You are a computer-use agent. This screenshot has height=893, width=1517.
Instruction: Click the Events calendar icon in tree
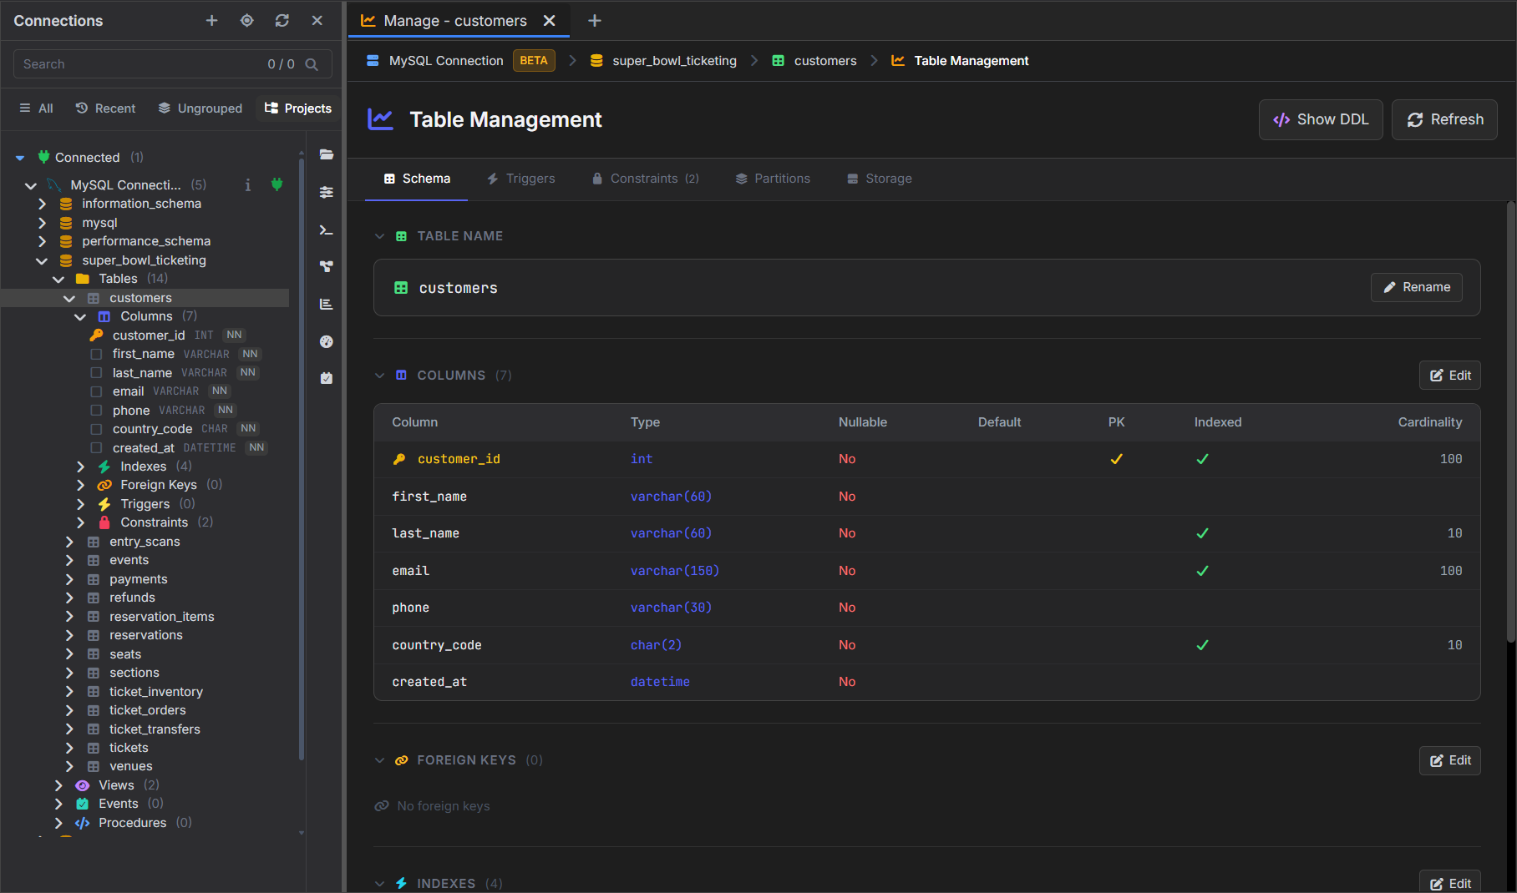pos(82,804)
